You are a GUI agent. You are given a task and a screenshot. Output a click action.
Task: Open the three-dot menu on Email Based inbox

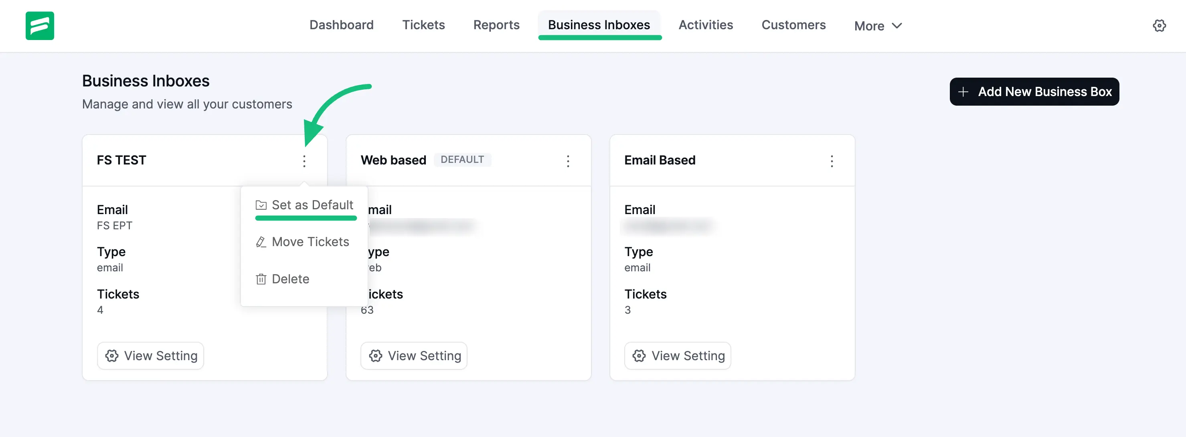[832, 161]
